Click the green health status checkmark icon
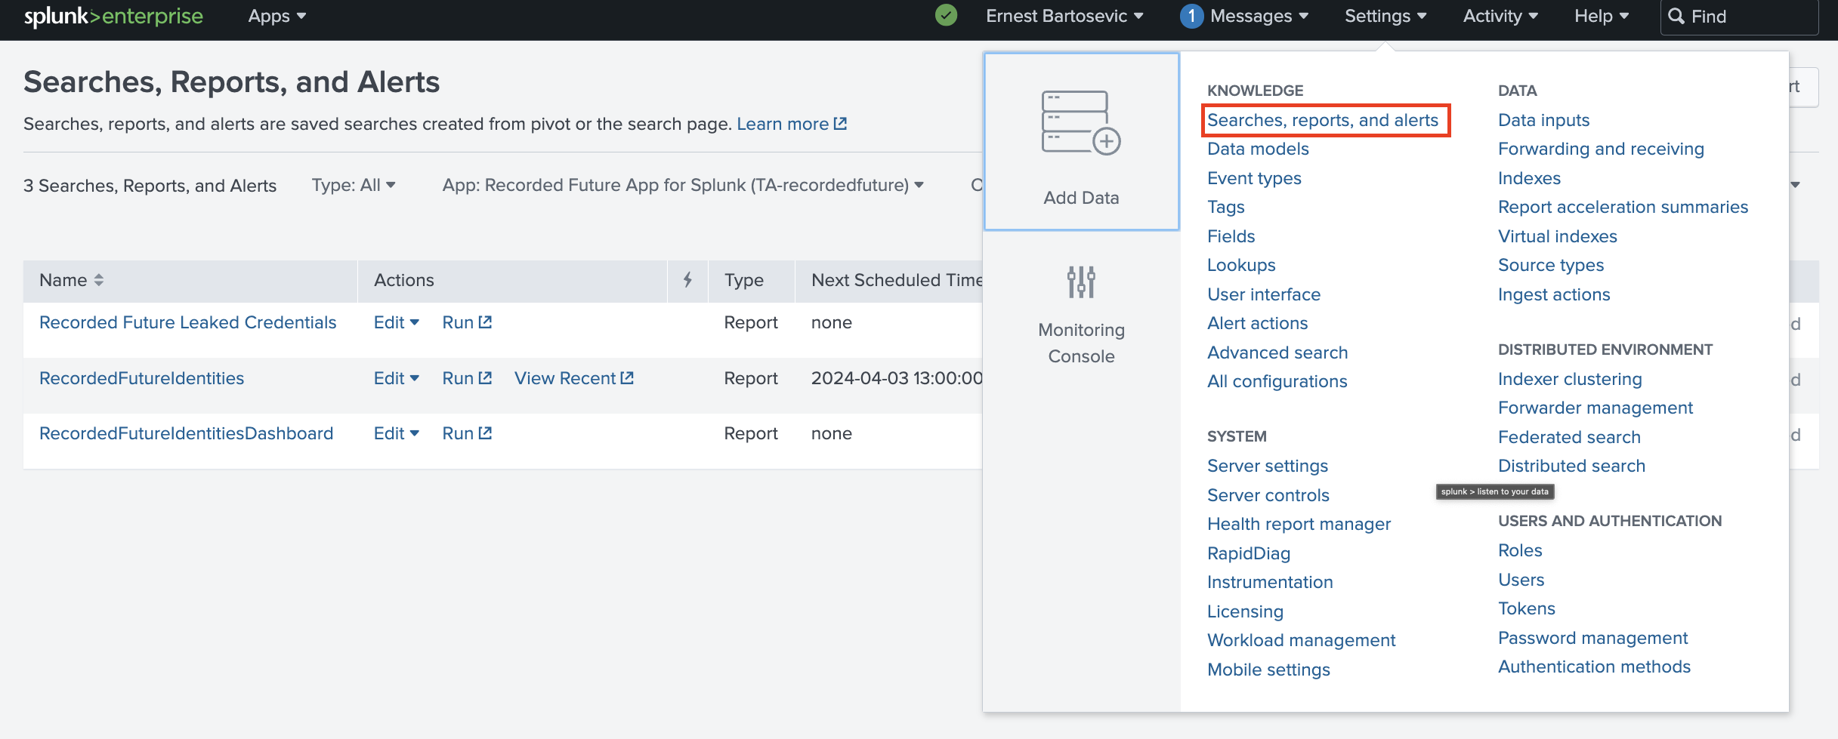The height and width of the screenshot is (739, 1838). pyautogui.click(x=946, y=16)
